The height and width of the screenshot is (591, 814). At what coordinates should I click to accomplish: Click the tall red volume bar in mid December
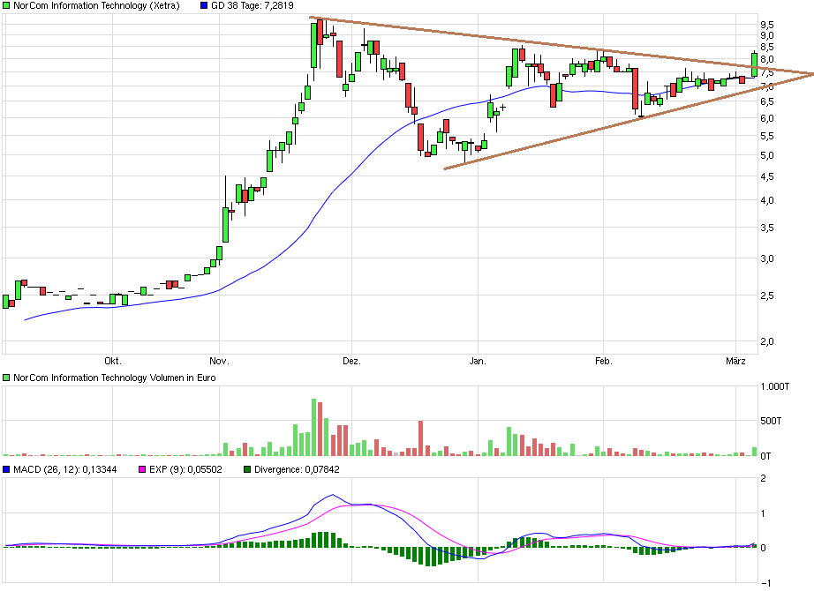point(420,438)
